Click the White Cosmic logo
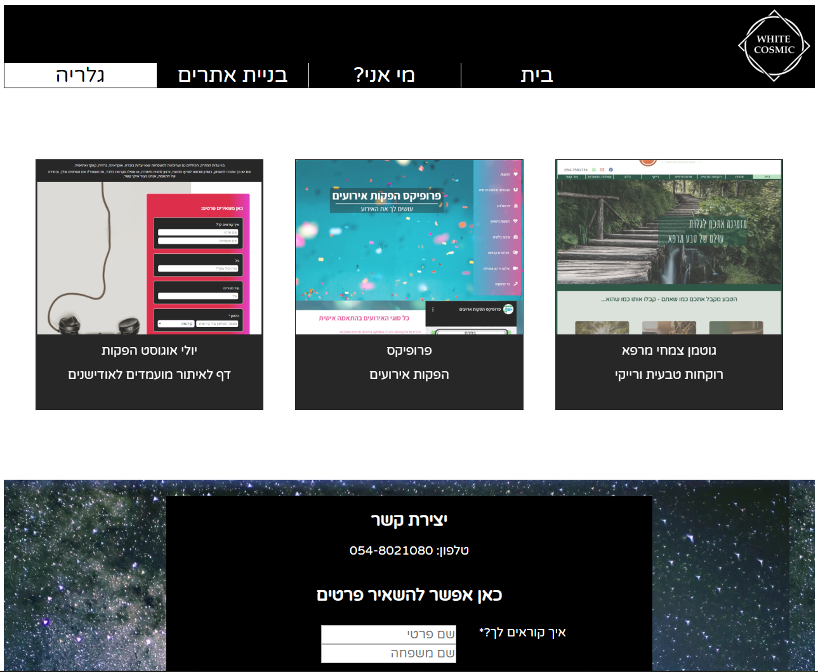Viewport: 818px width, 672px height. pyautogui.click(x=774, y=46)
